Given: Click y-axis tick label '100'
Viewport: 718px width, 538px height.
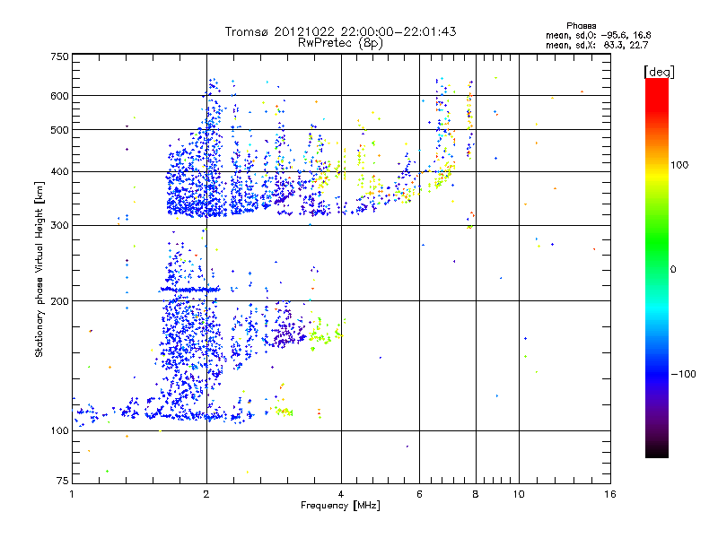Looking at the screenshot, I should (x=59, y=431).
